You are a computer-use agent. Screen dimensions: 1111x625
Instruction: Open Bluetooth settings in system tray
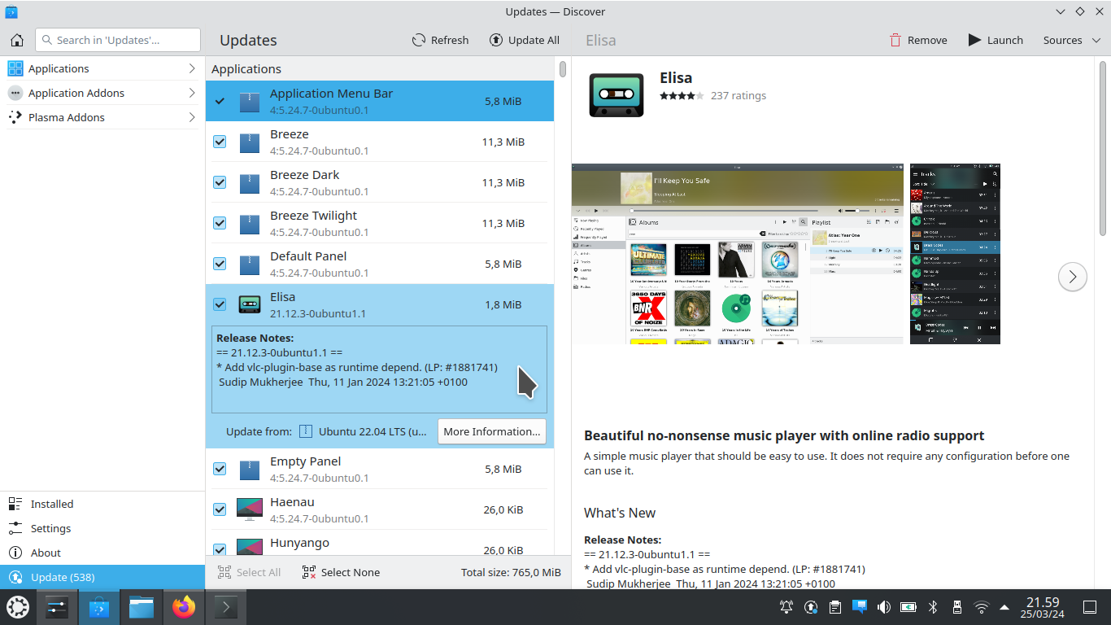[934, 607]
